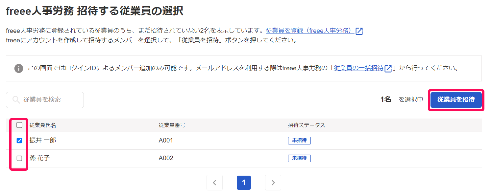Open the 従業員の一括招待 link
This screenshot has width=491, height=196.
point(358,68)
